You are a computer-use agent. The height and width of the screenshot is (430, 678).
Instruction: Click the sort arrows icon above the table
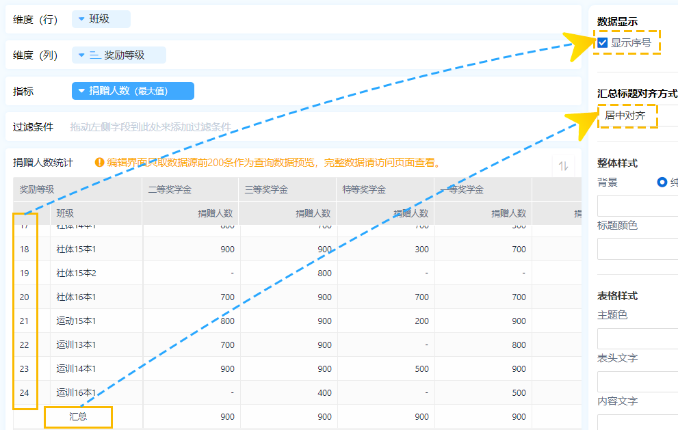tap(564, 165)
